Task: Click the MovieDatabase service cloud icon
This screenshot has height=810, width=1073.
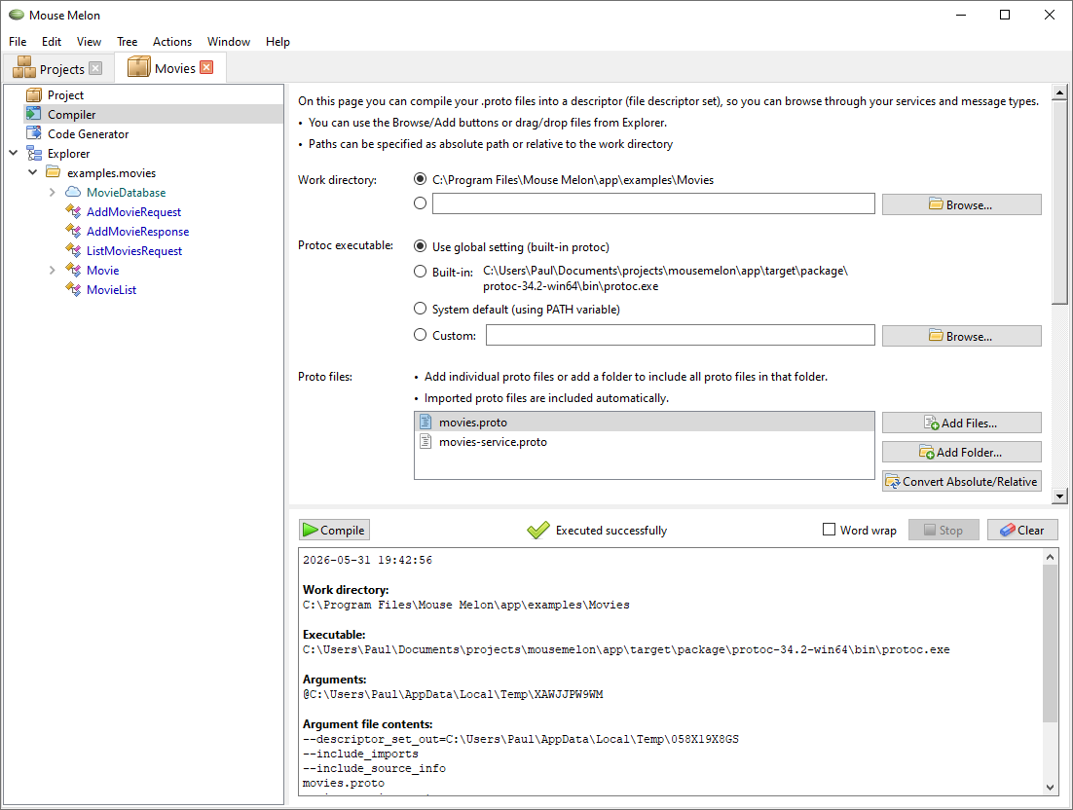Action: 73,192
